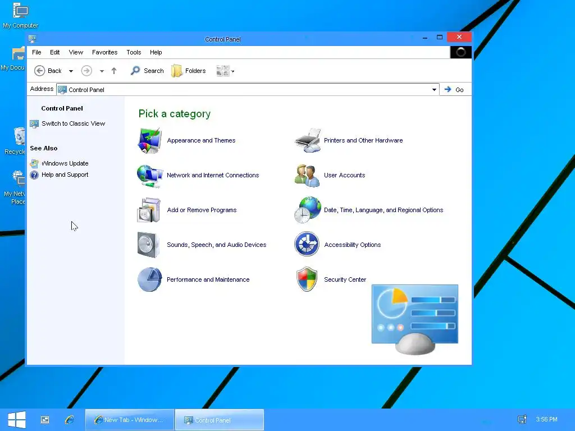
Task: Open the Back history dropdown arrow
Action: (71, 71)
